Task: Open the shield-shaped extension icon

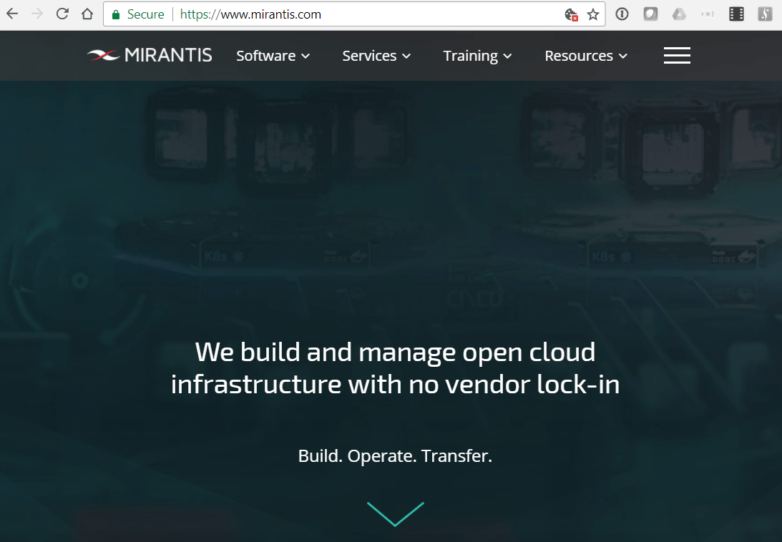Action: [x=650, y=14]
